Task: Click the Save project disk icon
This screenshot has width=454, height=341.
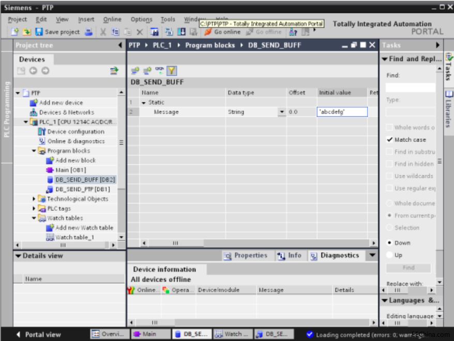Action: tap(39, 32)
